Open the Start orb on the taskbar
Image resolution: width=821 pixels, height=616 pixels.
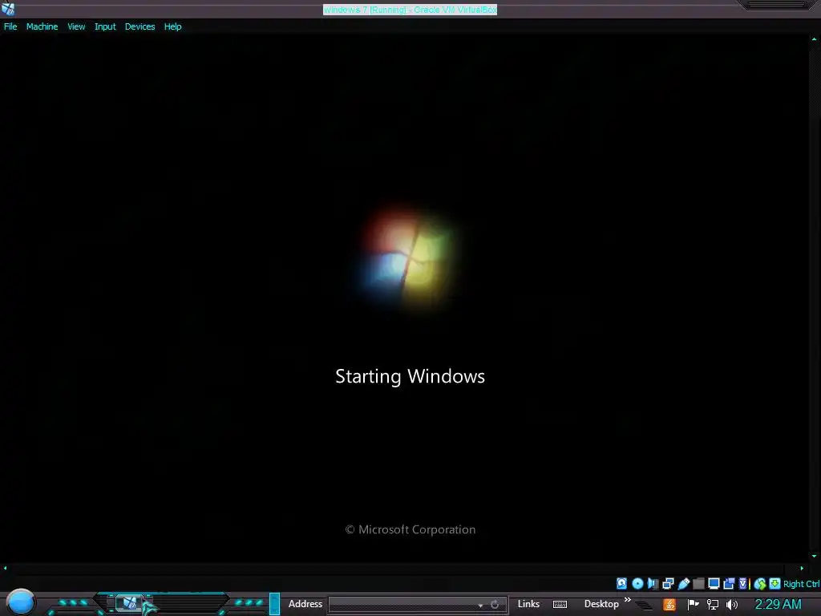click(20, 602)
